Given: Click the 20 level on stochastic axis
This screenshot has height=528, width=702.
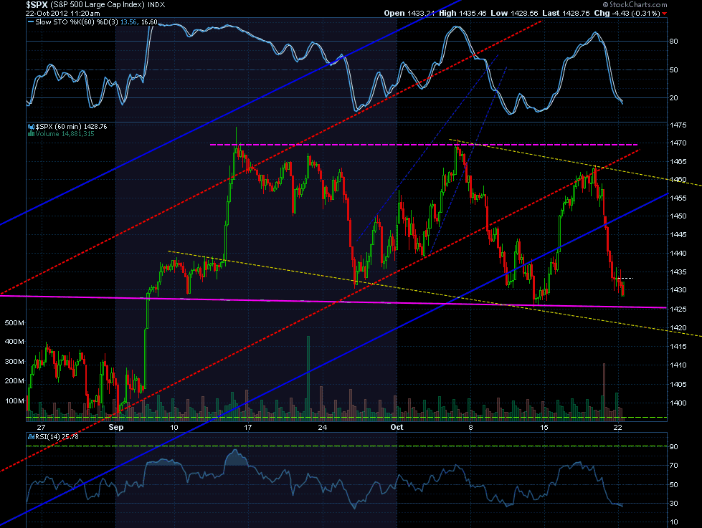Looking at the screenshot, I should 674,98.
